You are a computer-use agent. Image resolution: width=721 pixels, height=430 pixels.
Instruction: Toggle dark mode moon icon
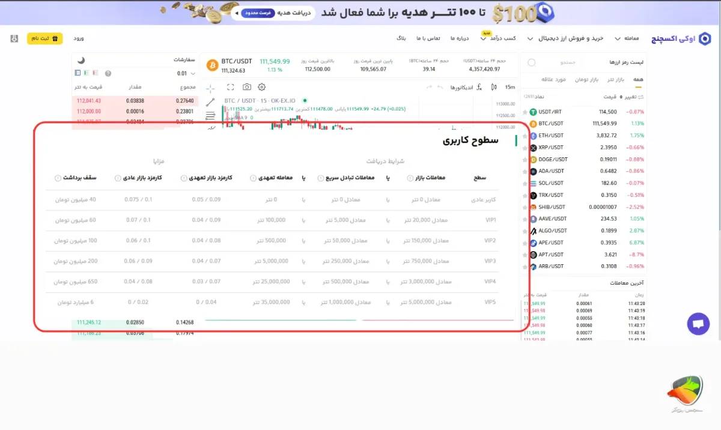(x=81, y=60)
